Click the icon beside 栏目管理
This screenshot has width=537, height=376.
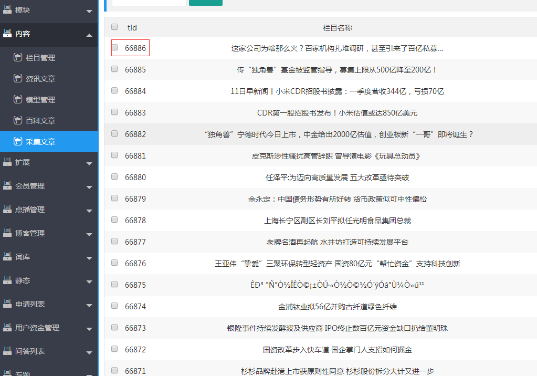pos(17,57)
